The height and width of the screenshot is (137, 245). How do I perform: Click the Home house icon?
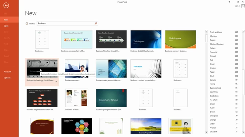pos(27,24)
